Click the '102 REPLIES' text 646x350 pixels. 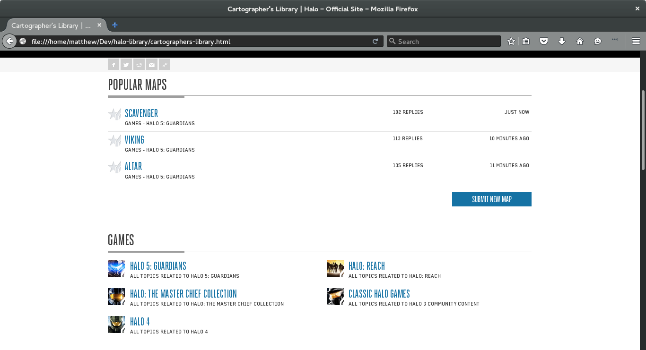408,112
